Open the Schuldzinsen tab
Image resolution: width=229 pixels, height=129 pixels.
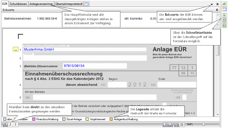pos(18,4)
